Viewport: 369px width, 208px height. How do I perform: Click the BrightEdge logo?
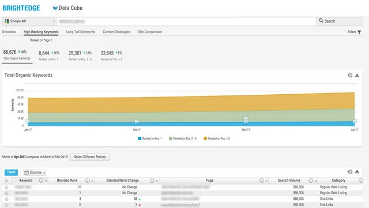tap(21, 8)
